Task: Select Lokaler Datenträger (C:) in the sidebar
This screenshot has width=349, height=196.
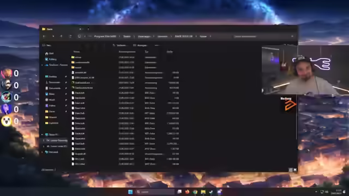Action: tap(57, 140)
